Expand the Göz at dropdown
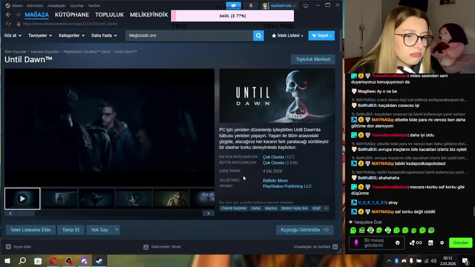The width and height of the screenshot is (475, 267). coord(13,36)
